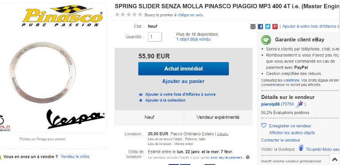Click the back-to-top arrow button
The width and height of the screenshot is (340, 165).
[x=335, y=160]
